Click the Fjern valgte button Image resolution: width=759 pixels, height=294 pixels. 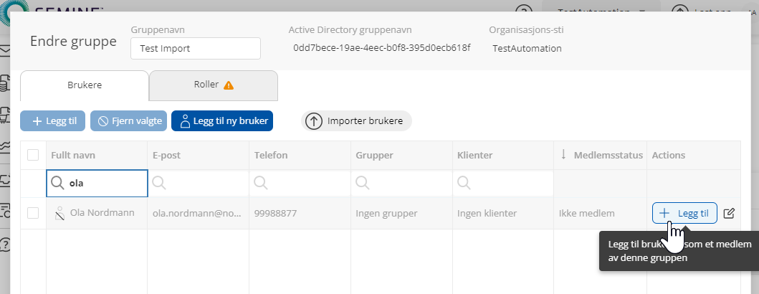129,121
